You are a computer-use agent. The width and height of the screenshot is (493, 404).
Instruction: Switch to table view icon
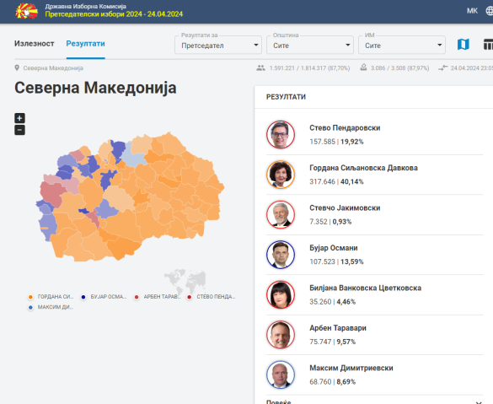point(488,45)
